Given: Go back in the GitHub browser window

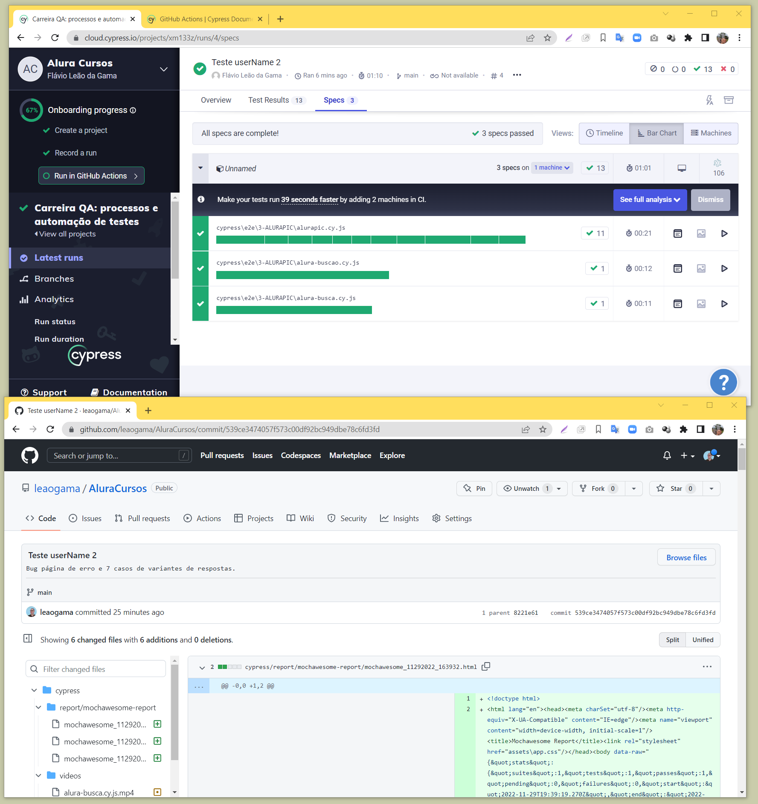Looking at the screenshot, I should click(x=16, y=429).
